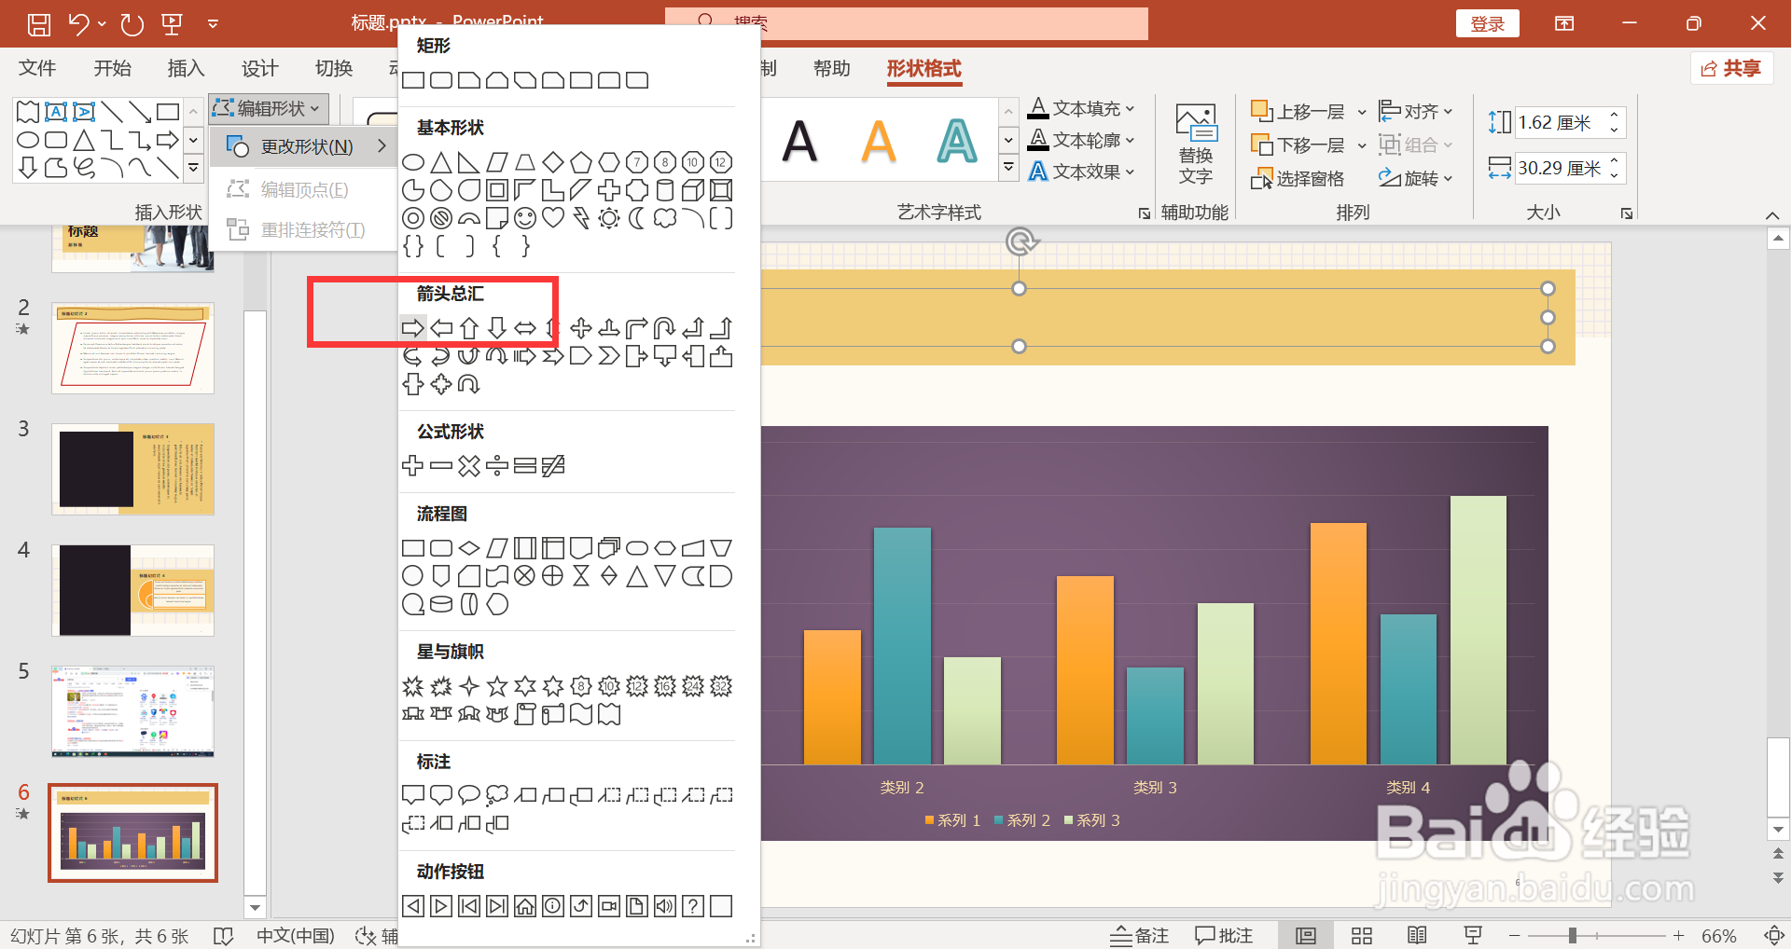Image resolution: width=1791 pixels, height=949 pixels.
Task: Switch to normal view in status bar
Action: tap(1306, 935)
